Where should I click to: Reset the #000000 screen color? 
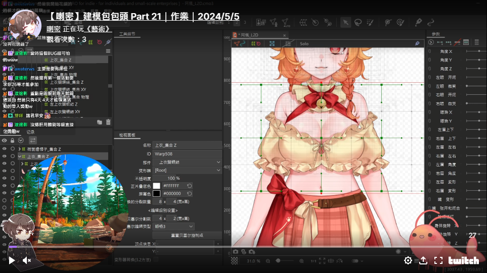pyautogui.click(x=189, y=193)
